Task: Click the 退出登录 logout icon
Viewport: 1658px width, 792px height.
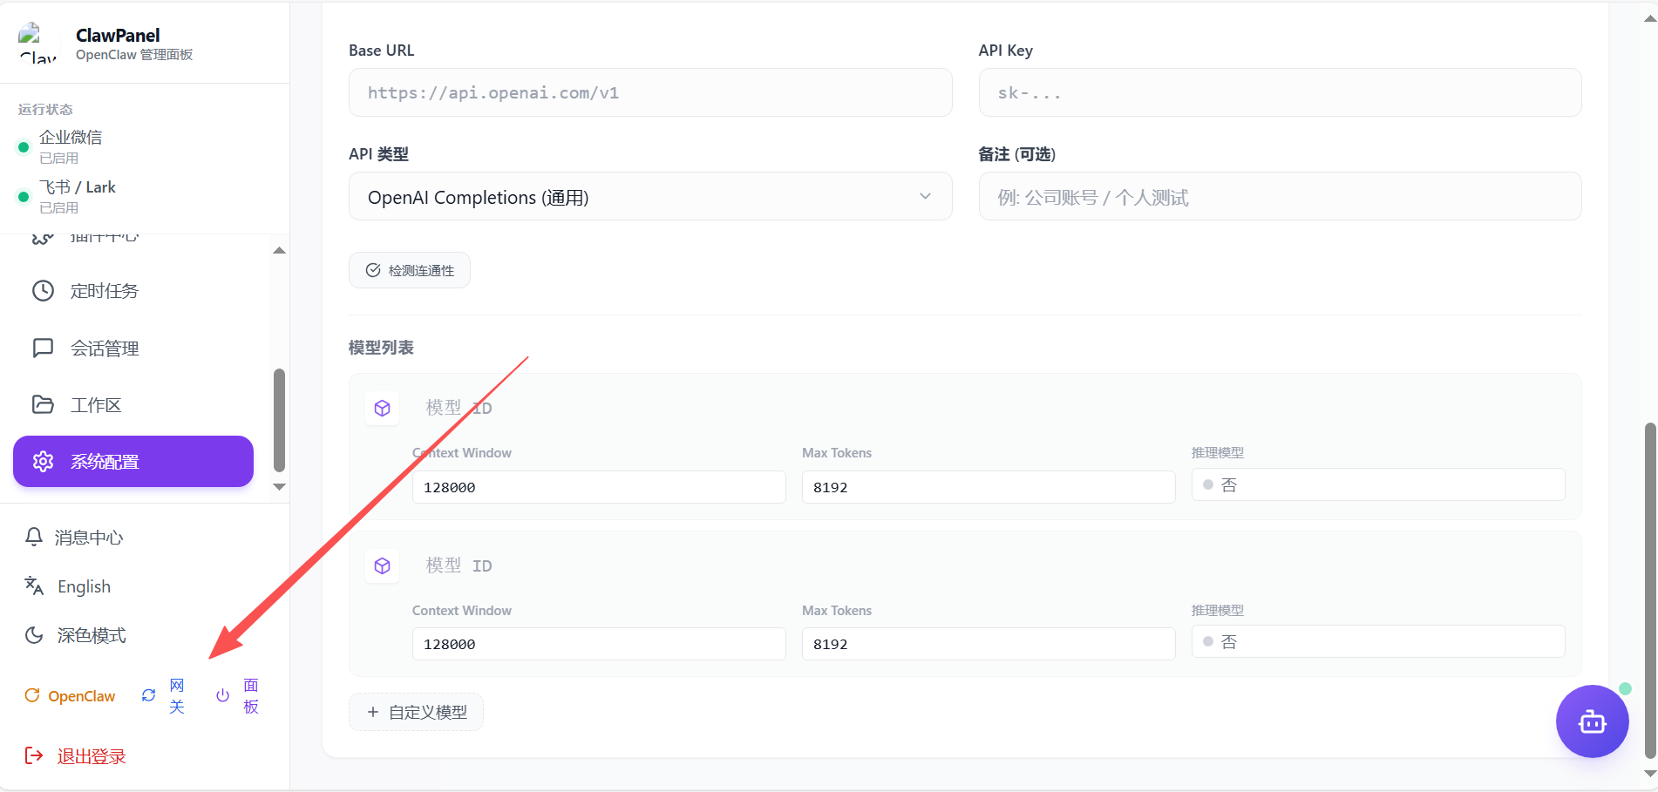Action: (x=34, y=755)
